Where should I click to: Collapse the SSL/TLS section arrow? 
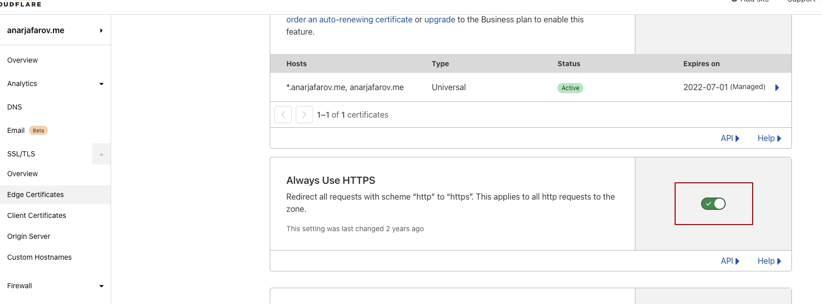pyautogui.click(x=101, y=154)
